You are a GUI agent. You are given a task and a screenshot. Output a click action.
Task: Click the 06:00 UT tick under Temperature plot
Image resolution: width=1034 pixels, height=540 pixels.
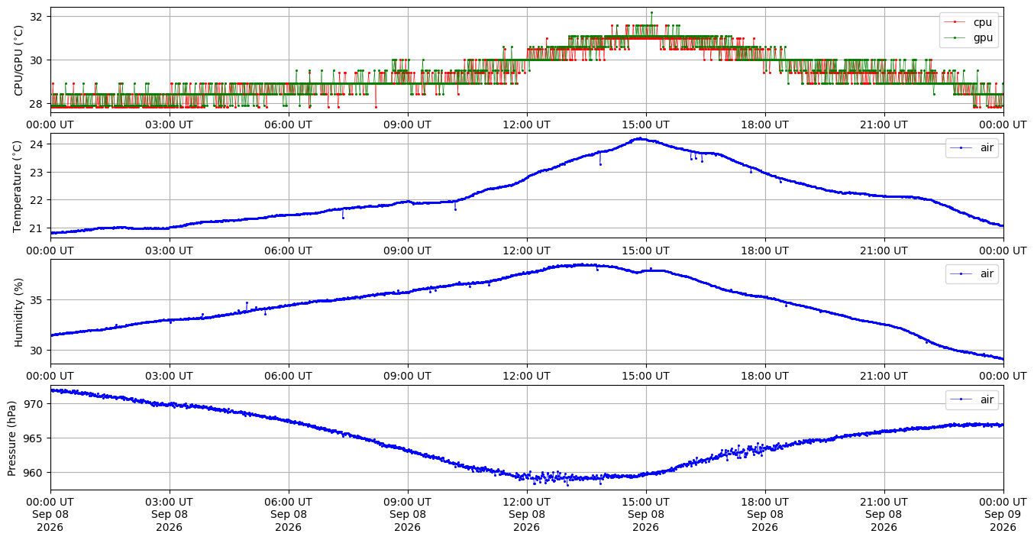point(289,251)
